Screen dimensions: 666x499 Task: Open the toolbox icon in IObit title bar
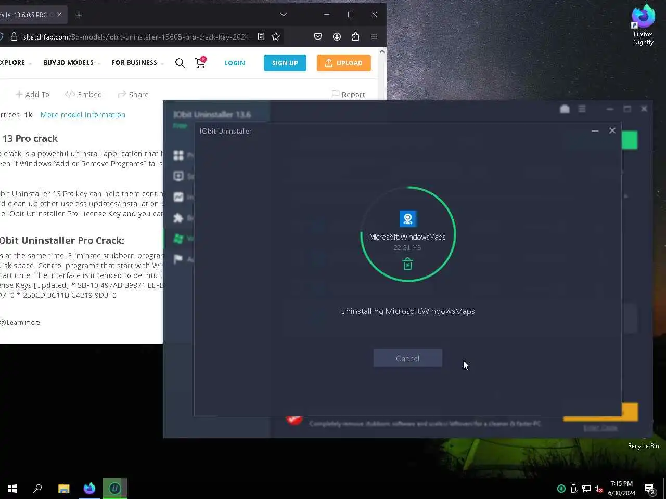[x=565, y=109]
